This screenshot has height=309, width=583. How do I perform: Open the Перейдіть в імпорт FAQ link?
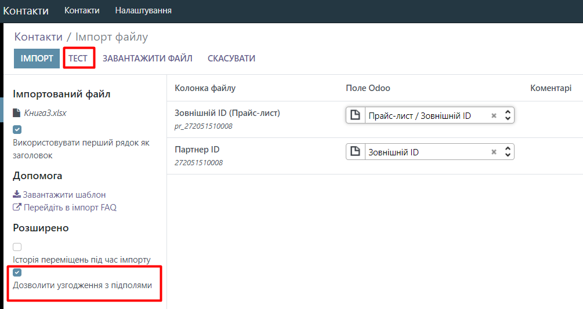70,207
